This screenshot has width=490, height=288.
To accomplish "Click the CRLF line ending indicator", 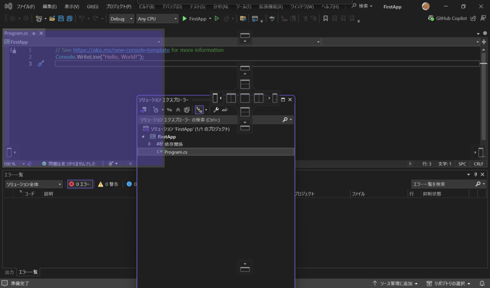I will tap(479, 164).
